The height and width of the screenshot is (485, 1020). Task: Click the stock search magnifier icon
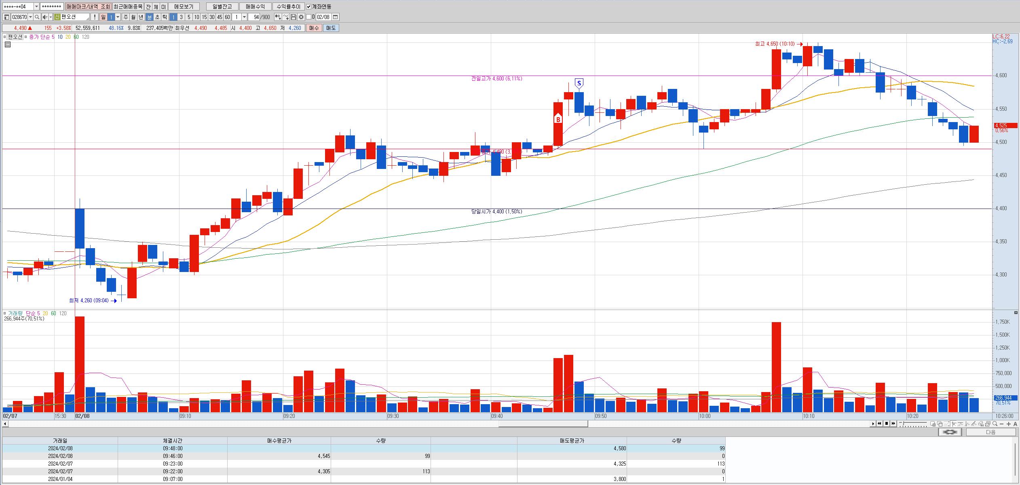pyautogui.click(x=37, y=17)
